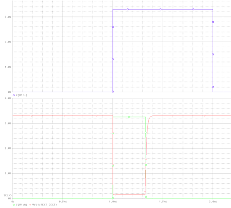Click the 3.0V label on lower plot
231x208 pixels.
point(8,123)
